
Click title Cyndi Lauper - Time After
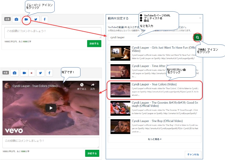click(149, 66)
